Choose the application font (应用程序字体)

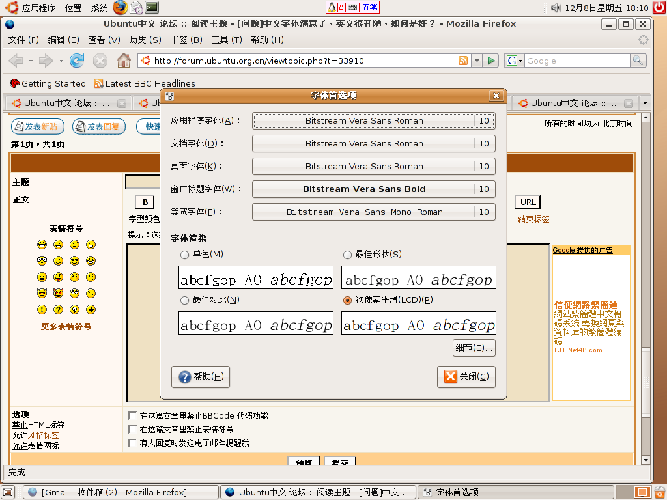(374, 120)
